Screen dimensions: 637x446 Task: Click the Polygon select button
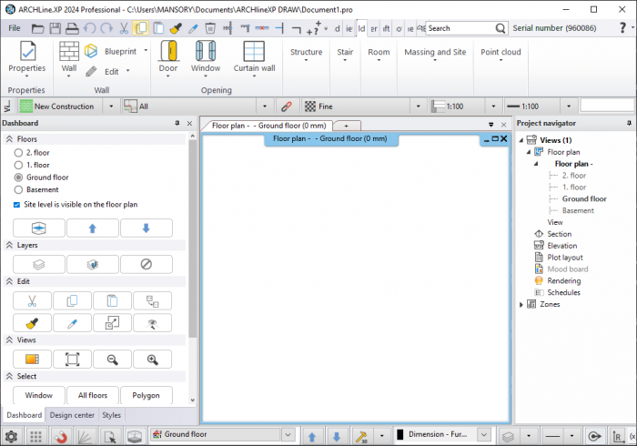[x=146, y=396]
